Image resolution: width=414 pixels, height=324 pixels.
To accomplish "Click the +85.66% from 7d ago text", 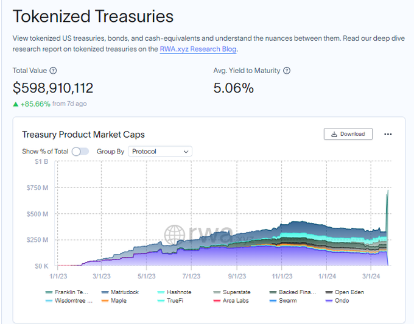I will 54,104.
